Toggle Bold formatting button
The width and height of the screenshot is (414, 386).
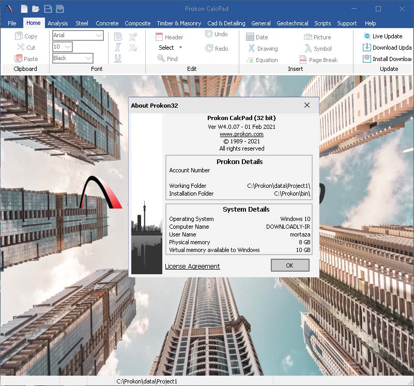(118, 37)
